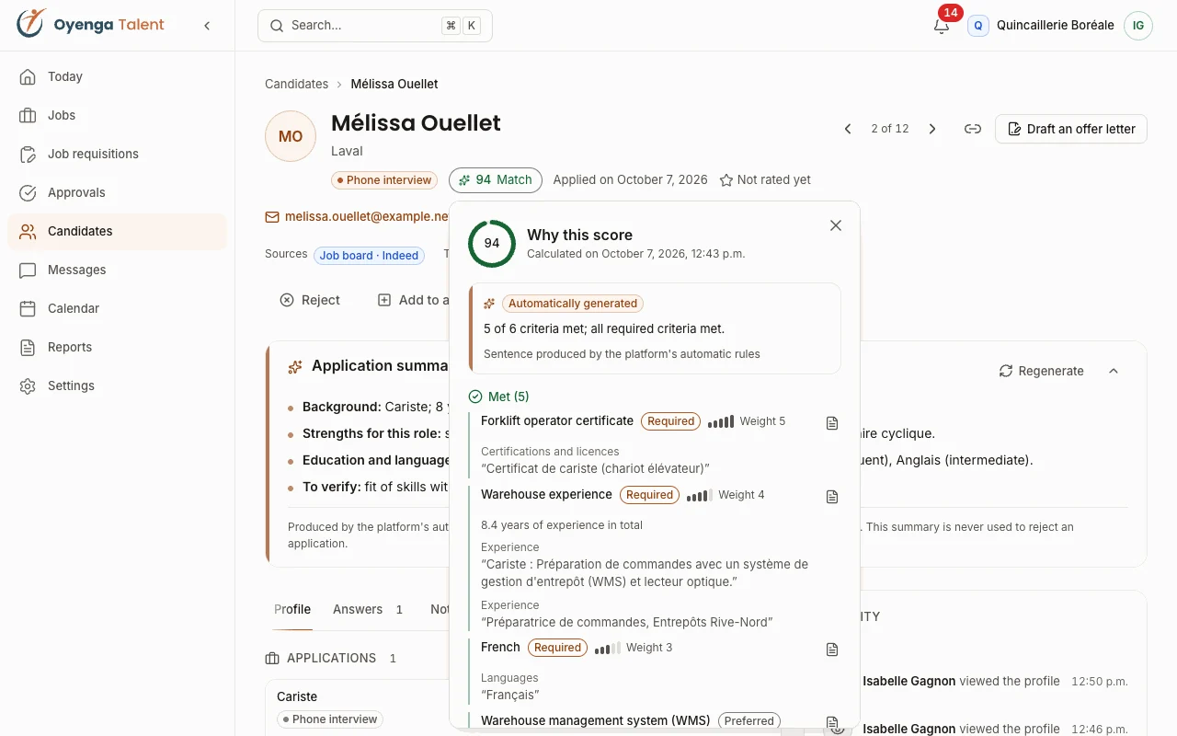Regenerate the application summary
The width and height of the screenshot is (1177, 736).
pyautogui.click(x=1041, y=371)
